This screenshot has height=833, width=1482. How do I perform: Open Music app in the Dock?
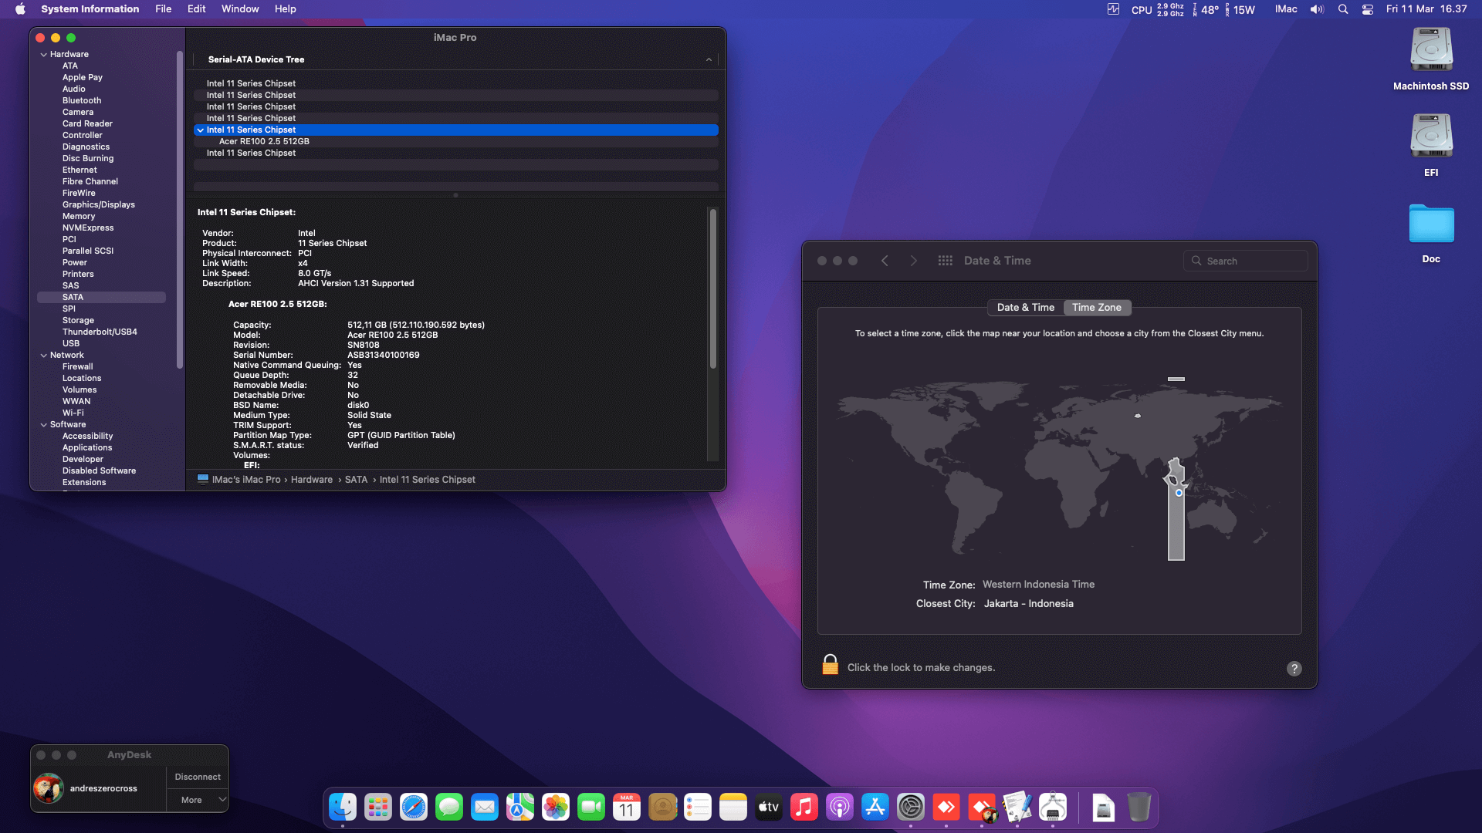tap(804, 808)
